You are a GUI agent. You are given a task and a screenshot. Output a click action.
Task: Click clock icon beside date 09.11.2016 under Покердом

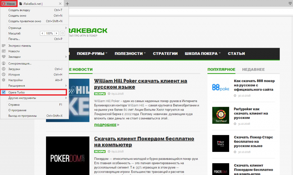[109, 152]
